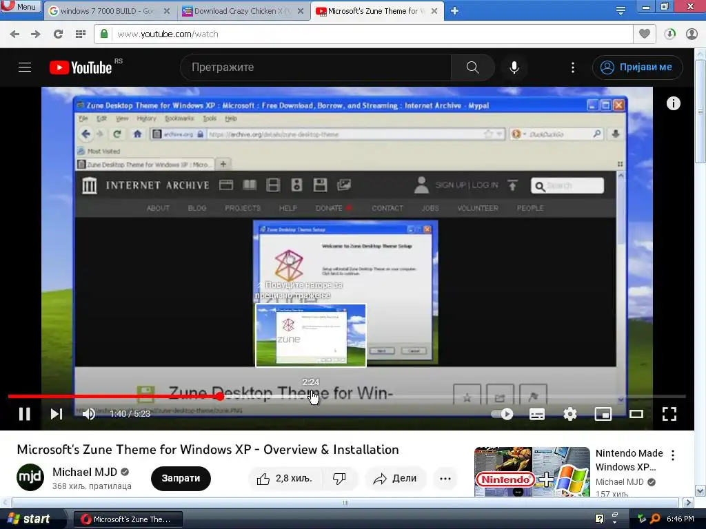706x529 pixels.
Task: Click the network tray icon
Action: pyautogui.click(x=642, y=519)
